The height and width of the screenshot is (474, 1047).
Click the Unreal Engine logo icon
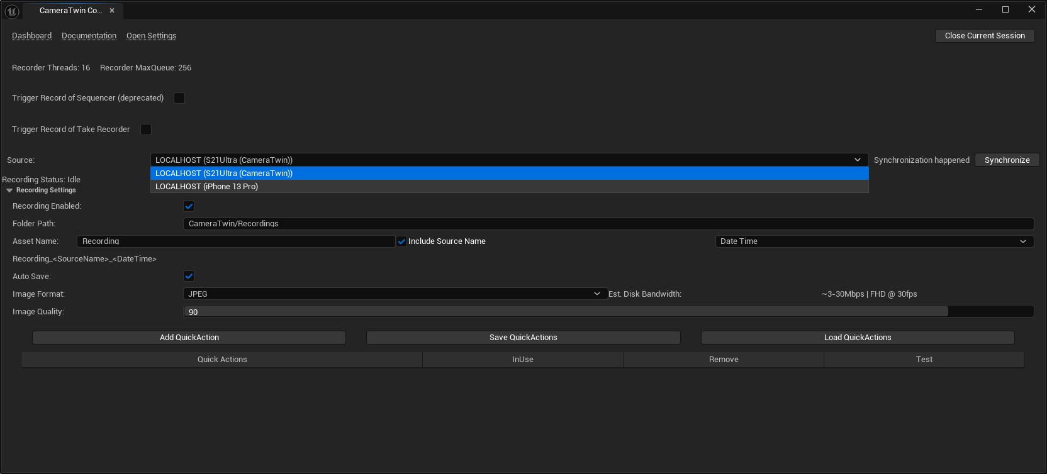pyautogui.click(x=12, y=11)
